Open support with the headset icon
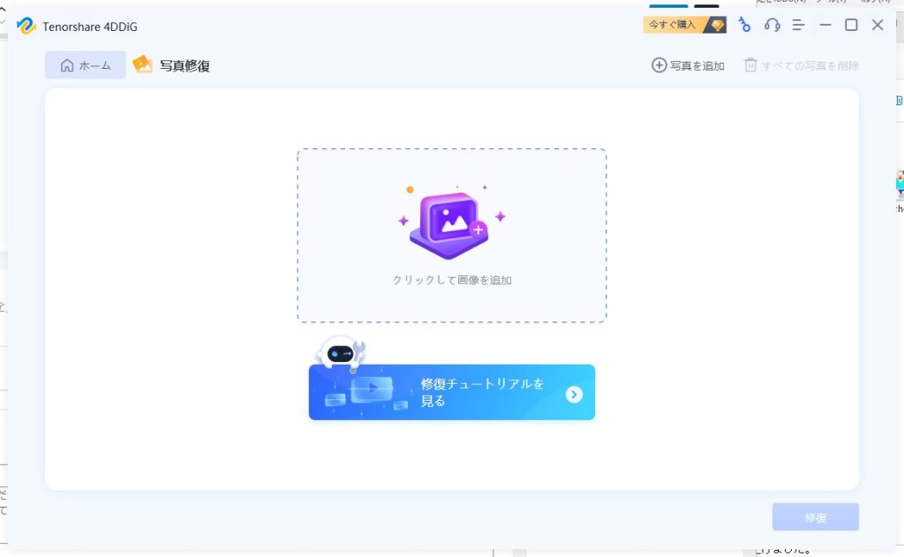The width and height of the screenshot is (904, 557). point(772,25)
